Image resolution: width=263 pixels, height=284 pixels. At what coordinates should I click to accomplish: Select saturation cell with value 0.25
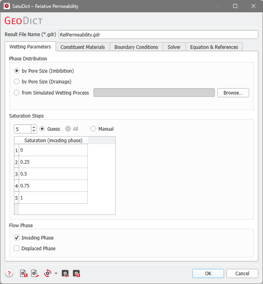coord(53,162)
